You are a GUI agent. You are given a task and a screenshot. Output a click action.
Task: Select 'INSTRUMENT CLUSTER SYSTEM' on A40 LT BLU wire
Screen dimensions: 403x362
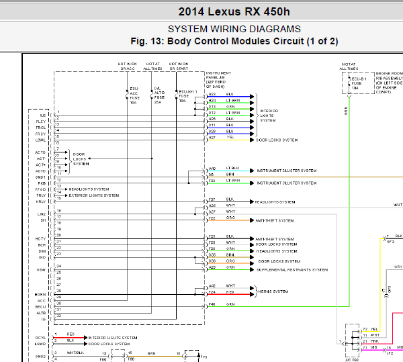click(287, 171)
